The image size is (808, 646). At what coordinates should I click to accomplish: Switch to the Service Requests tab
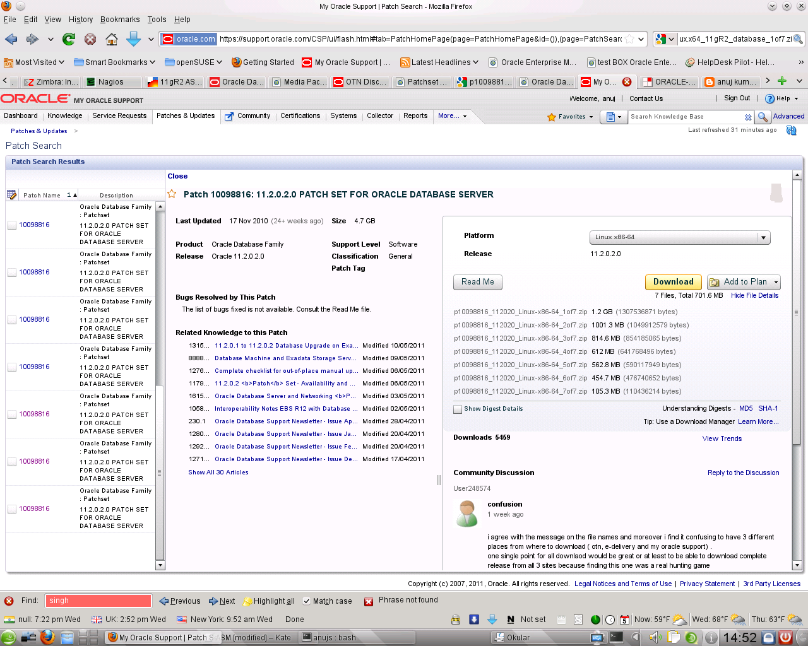coord(119,116)
